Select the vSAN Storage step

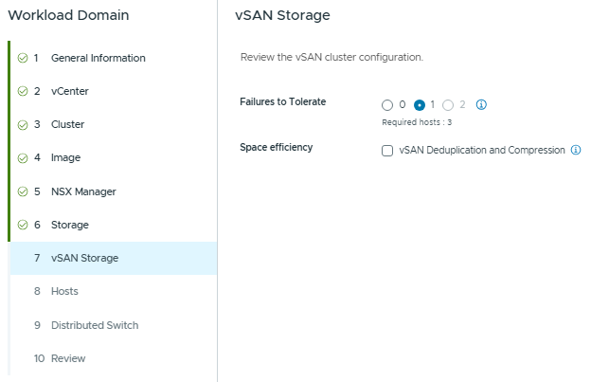[x=84, y=258]
